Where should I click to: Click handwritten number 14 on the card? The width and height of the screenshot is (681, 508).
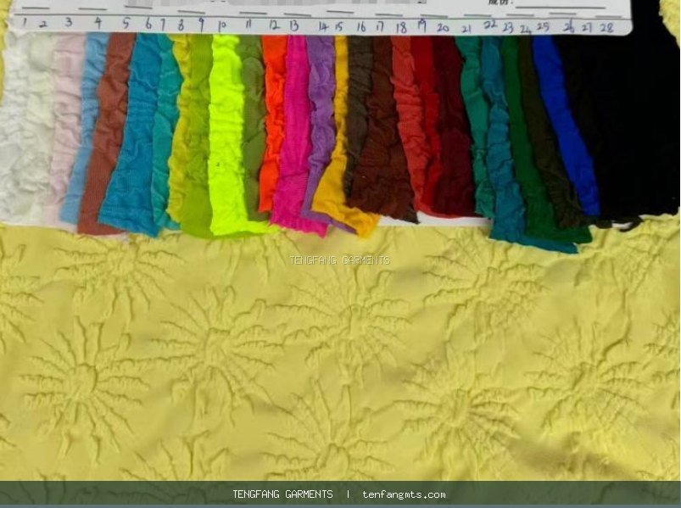[323, 27]
